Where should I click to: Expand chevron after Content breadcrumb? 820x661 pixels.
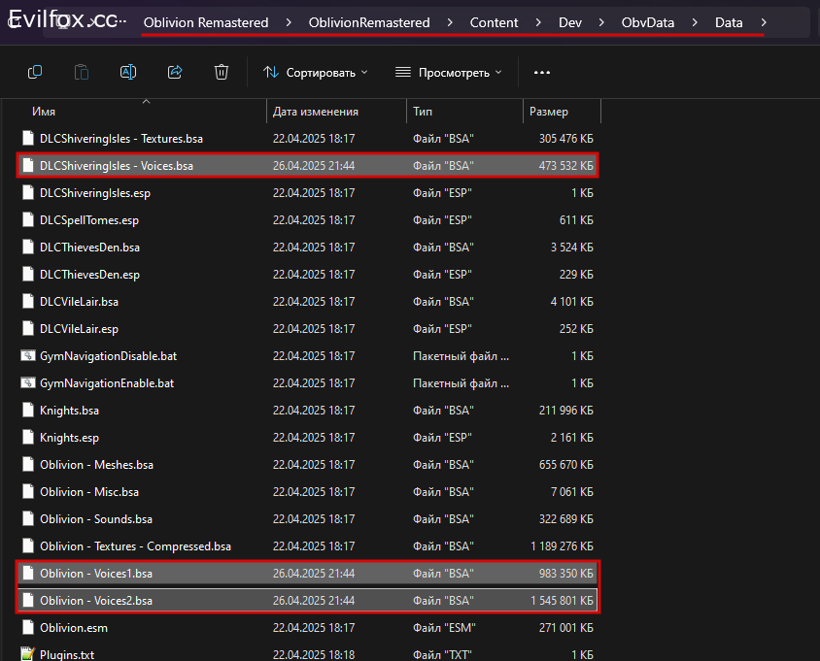538,22
